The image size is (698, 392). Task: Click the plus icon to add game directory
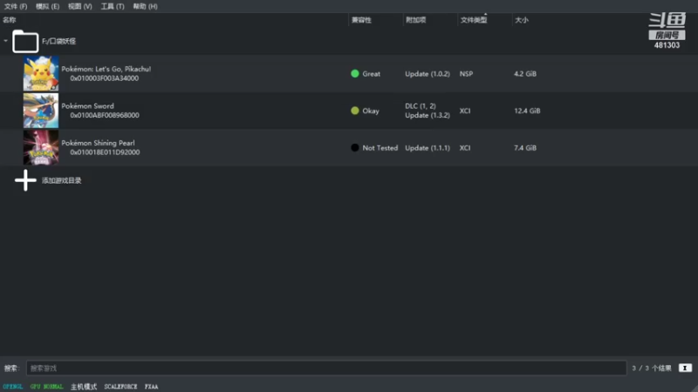[x=25, y=180]
